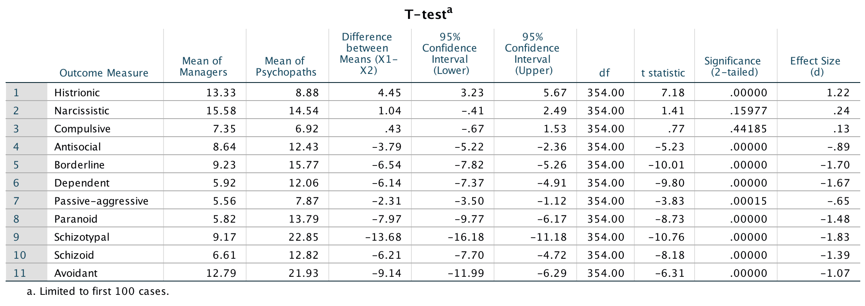Click the Histrionic row label
865x306 pixels.
coord(77,92)
